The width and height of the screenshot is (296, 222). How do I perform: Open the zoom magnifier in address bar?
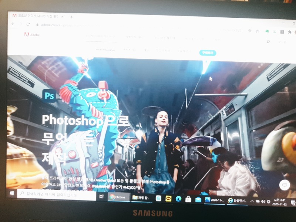pyautogui.click(x=250, y=31)
